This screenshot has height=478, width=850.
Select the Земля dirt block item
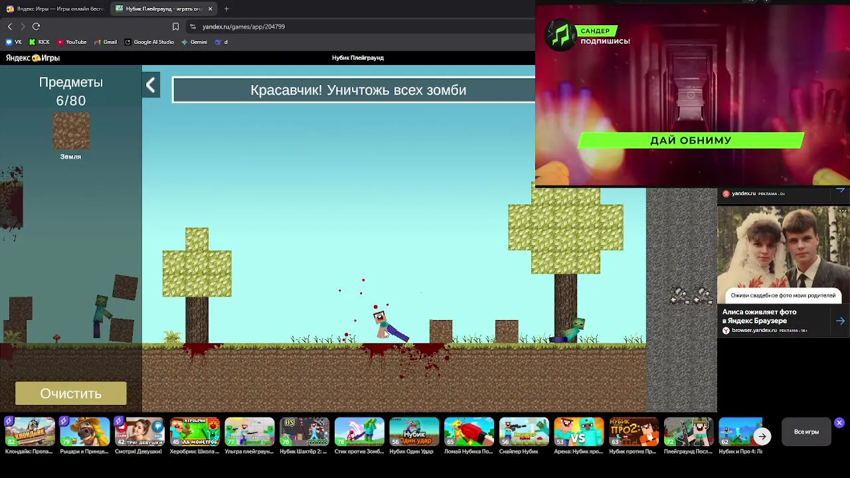71,131
